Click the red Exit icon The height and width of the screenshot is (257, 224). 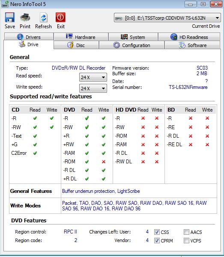click(x=60, y=17)
